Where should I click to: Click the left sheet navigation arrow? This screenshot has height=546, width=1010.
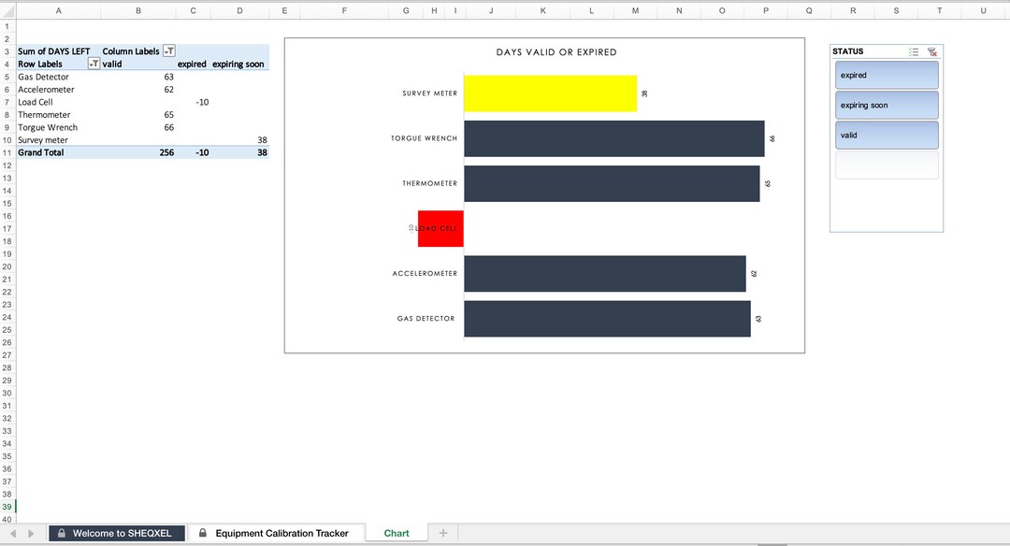click(x=12, y=533)
